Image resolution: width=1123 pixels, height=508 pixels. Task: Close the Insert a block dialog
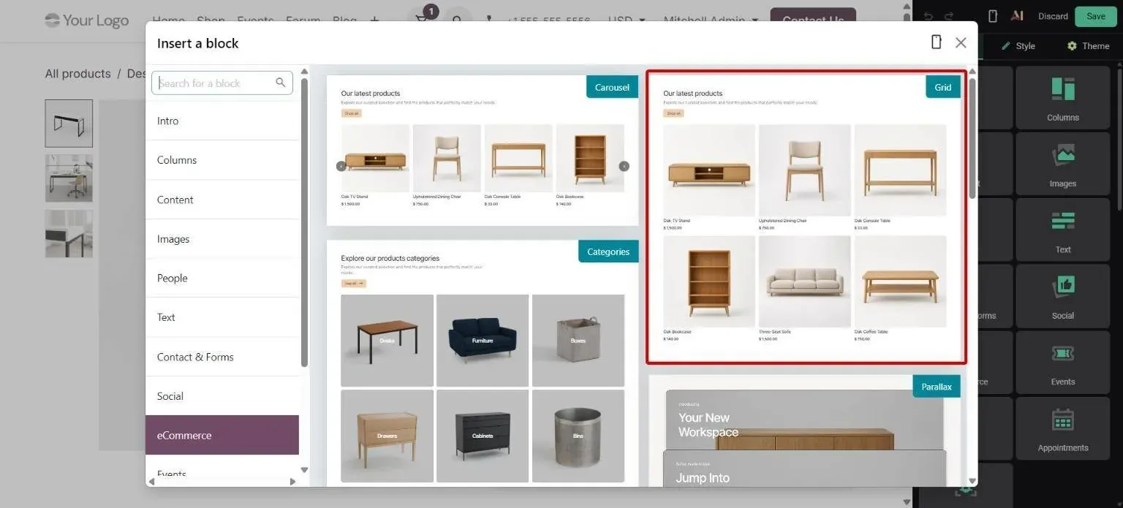961,42
